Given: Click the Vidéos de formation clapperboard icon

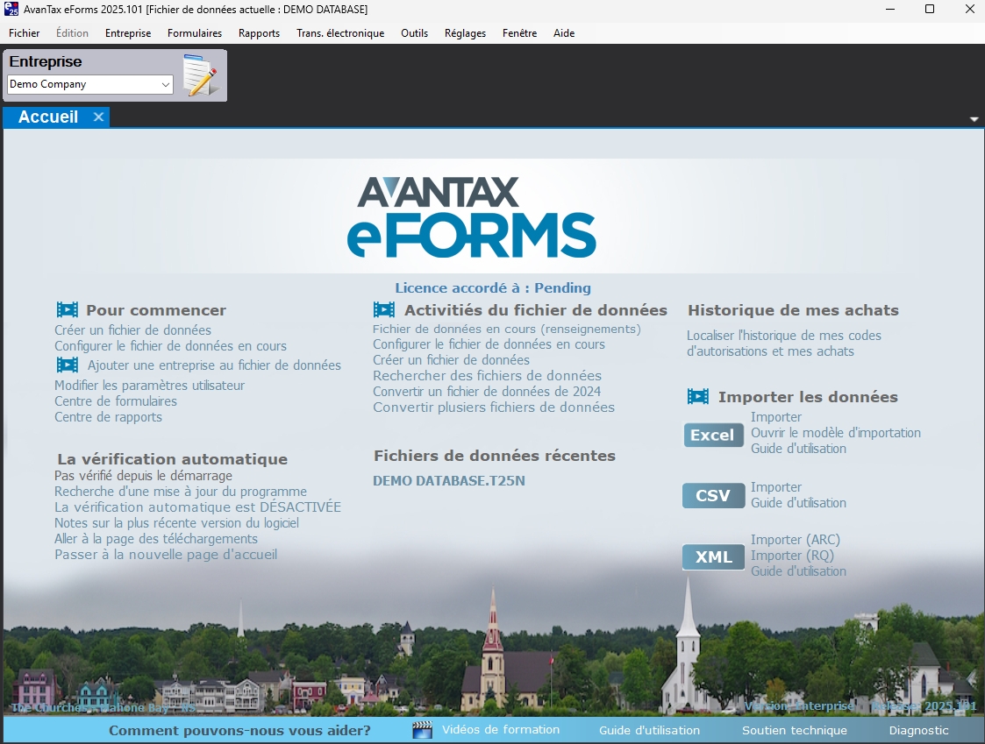Looking at the screenshot, I should tap(423, 730).
